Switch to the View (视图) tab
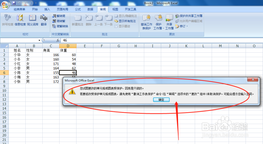The image size is (263, 144). [115, 9]
